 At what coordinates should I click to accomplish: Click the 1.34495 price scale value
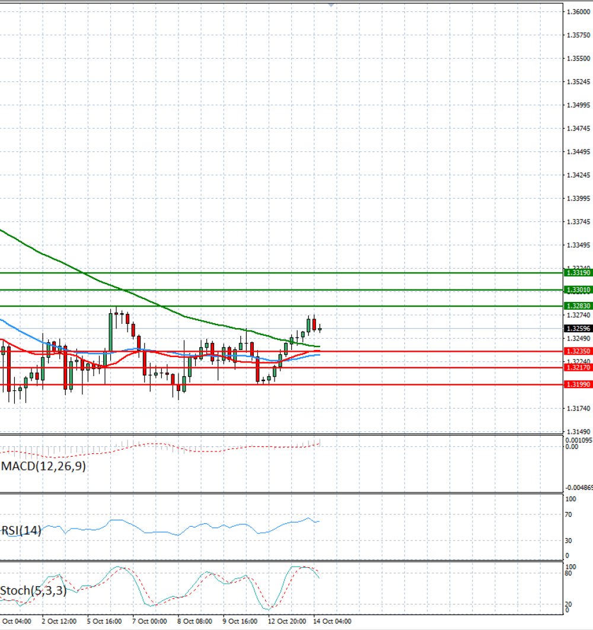pyautogui.click(x=579, y=152)
